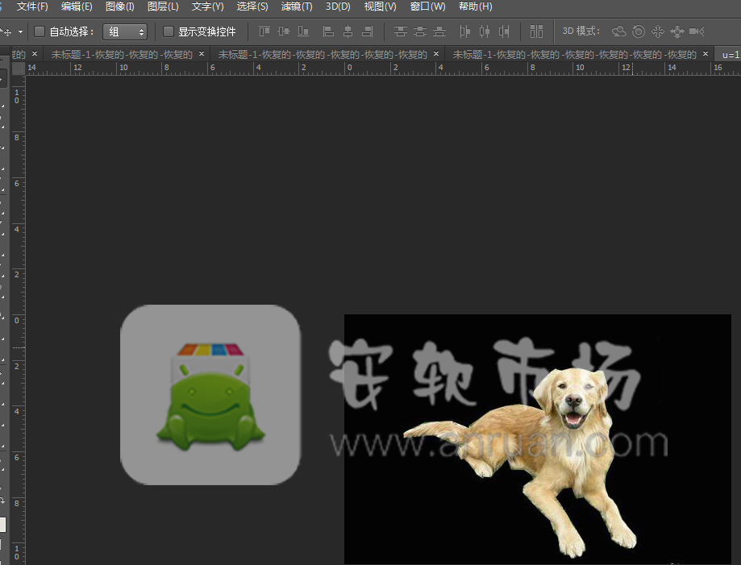The image size is (741, 565).
Task: Enable the 自动选择 checkbox
Action: click(40, 31)
